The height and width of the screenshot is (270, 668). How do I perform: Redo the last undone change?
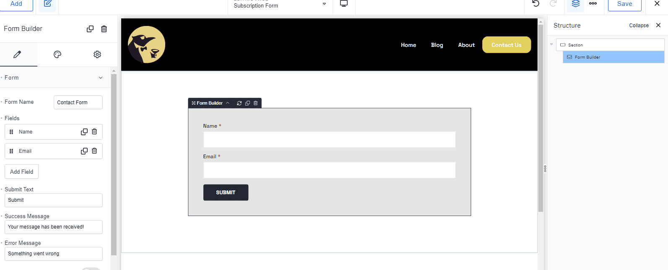tap(553, 4)
